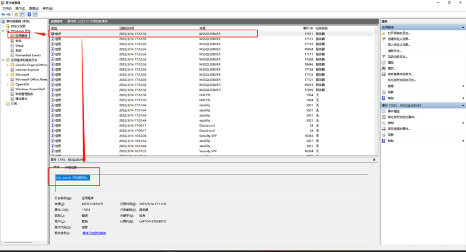Collapse the Windows 日志 tree node

tap(3, 31)
